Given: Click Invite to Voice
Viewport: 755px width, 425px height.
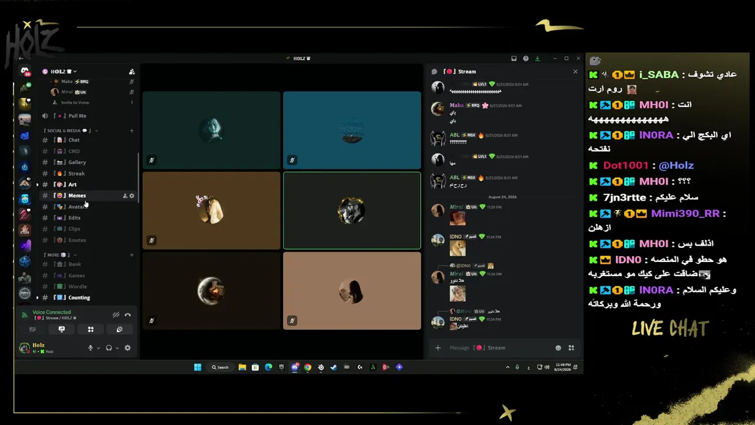Looking at the screenshot, I should click(75, 103).
